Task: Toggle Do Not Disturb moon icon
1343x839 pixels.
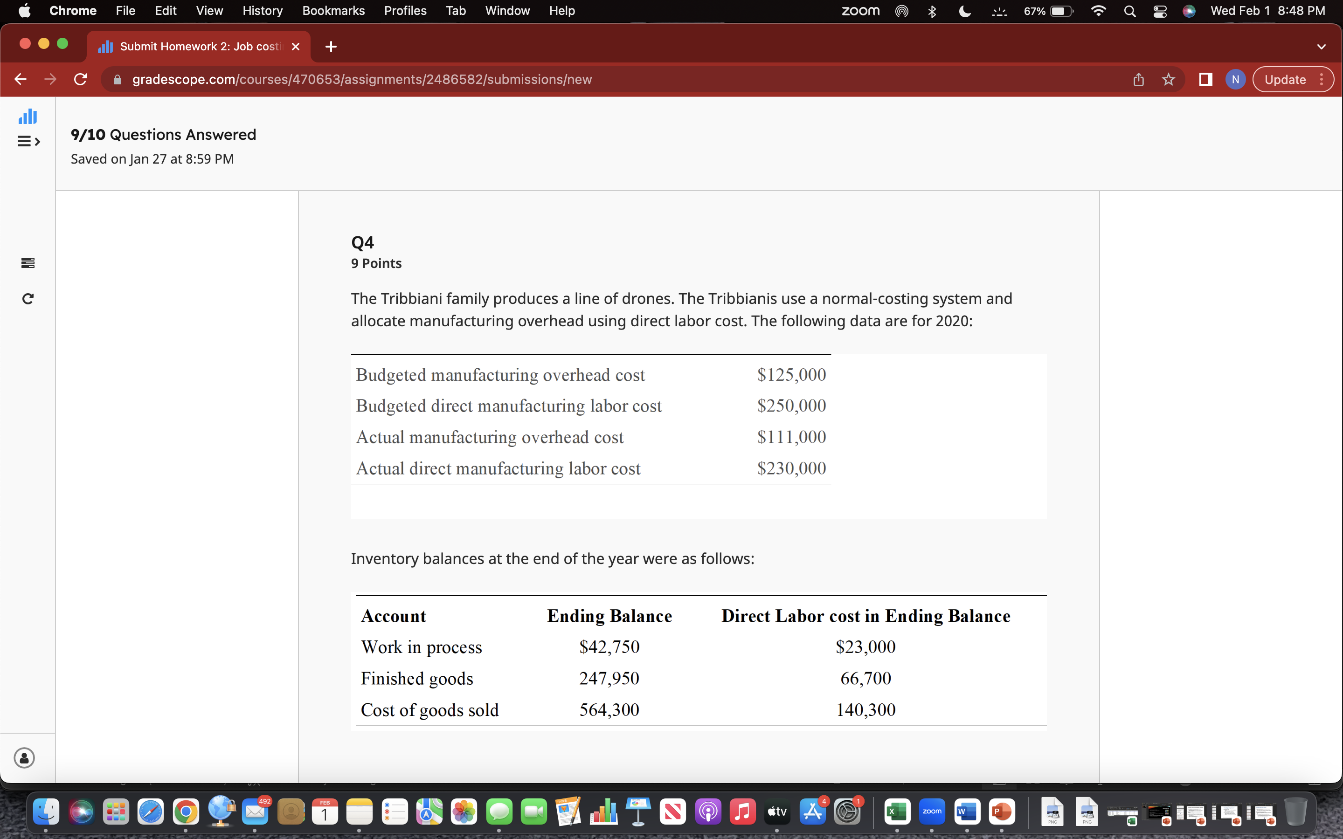Action: point(964,11)
